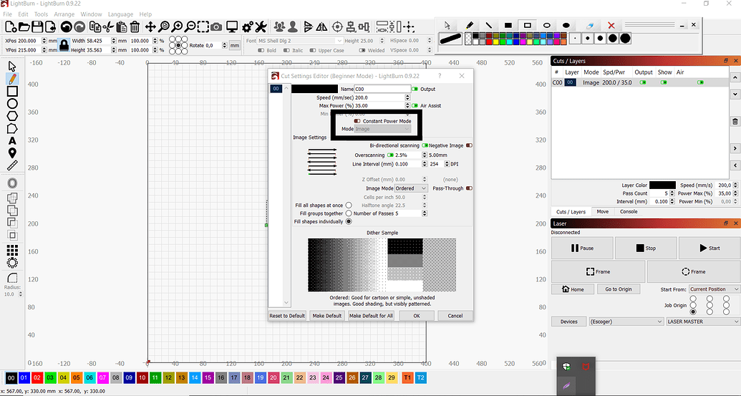
Task: Save the project with the floppy icon
Action: (37, 27)
